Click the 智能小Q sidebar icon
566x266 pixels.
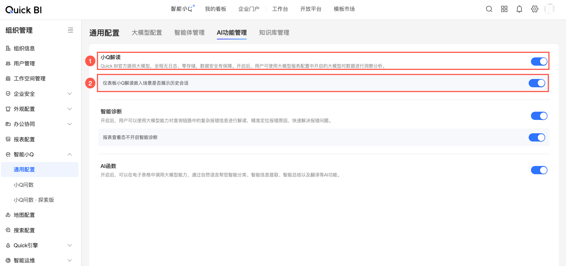click(8, 154)
